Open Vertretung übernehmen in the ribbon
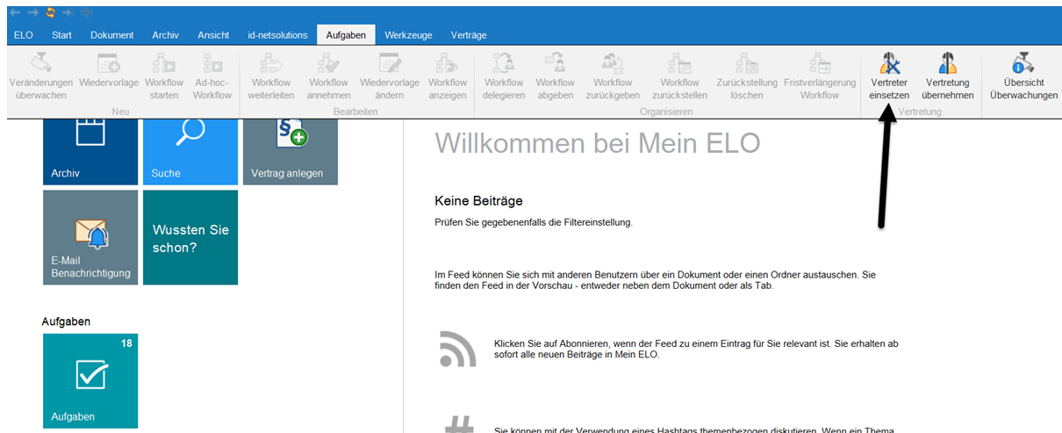This screenshot has height=433, width=1062. (947, 64)
